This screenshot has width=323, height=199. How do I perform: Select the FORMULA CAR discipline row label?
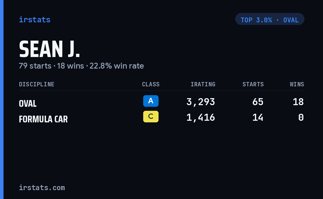click(43, 119)
